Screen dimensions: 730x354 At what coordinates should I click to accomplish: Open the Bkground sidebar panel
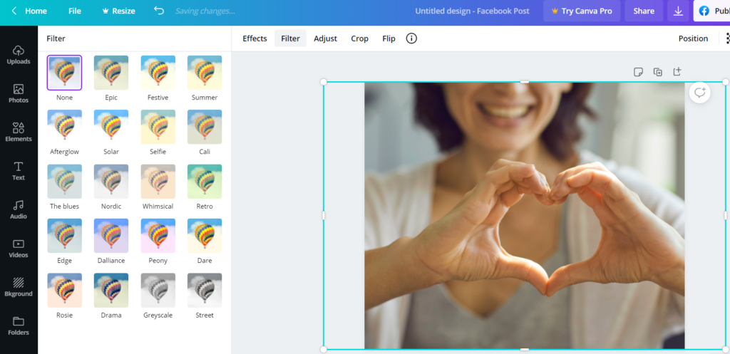[x=19, y=286]
